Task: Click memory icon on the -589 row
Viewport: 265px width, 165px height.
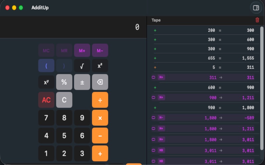Action: [153, 118]
